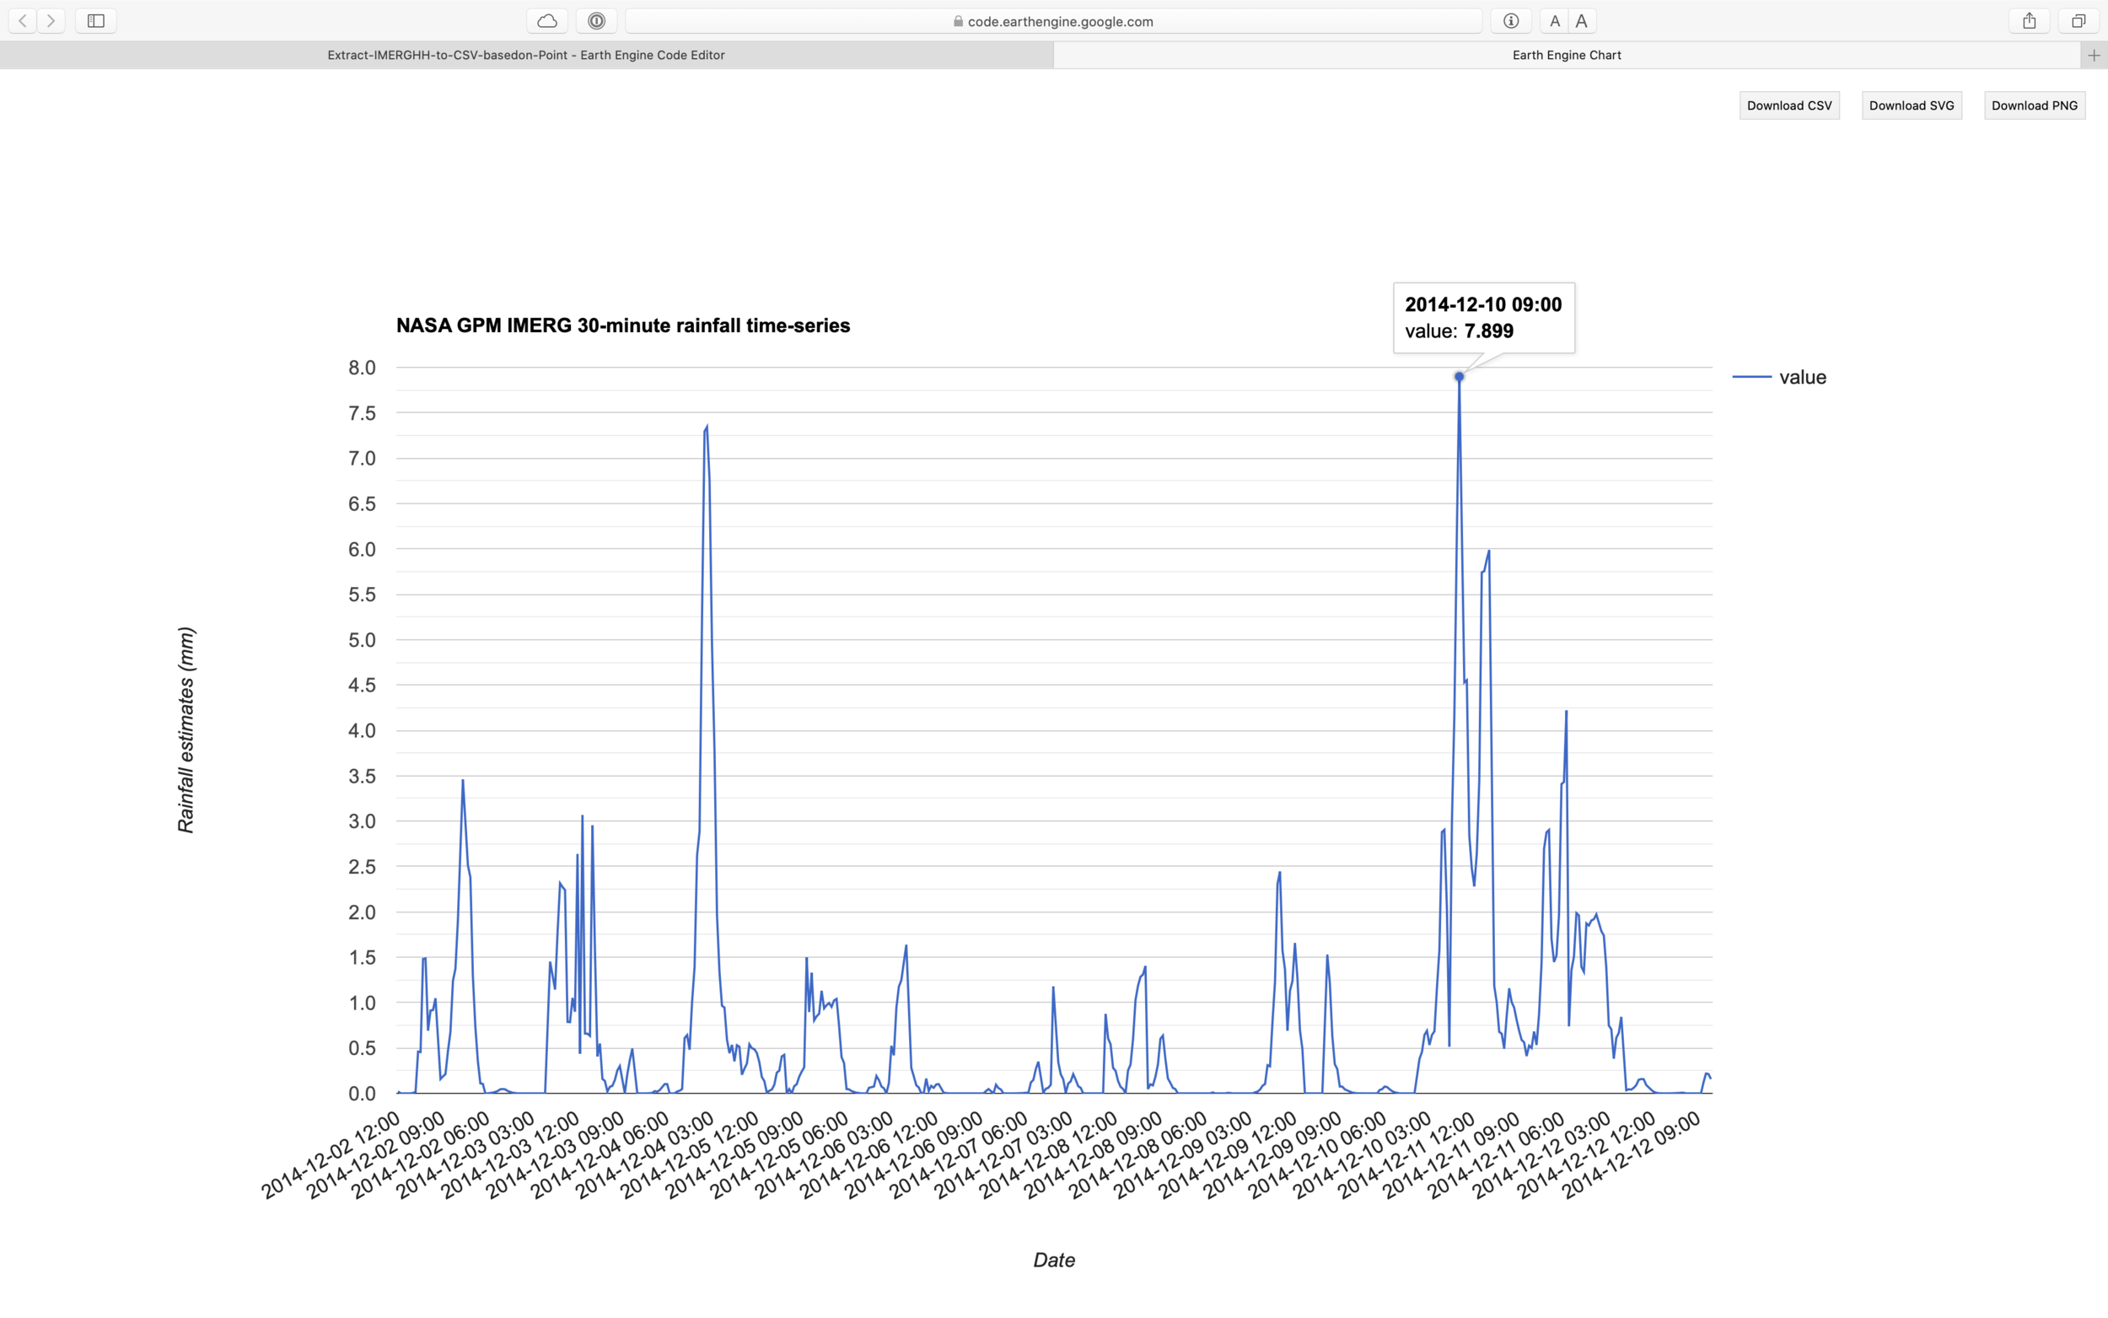This screenshot has height=1318, width=2108.
Task: Click the chart title NASA GPM IMERG text
Action: [622, 326]
